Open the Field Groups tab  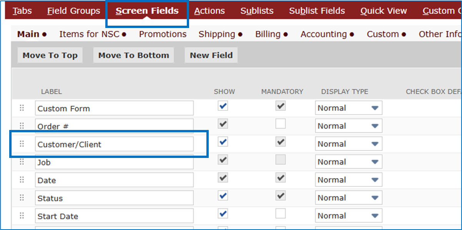73,11
